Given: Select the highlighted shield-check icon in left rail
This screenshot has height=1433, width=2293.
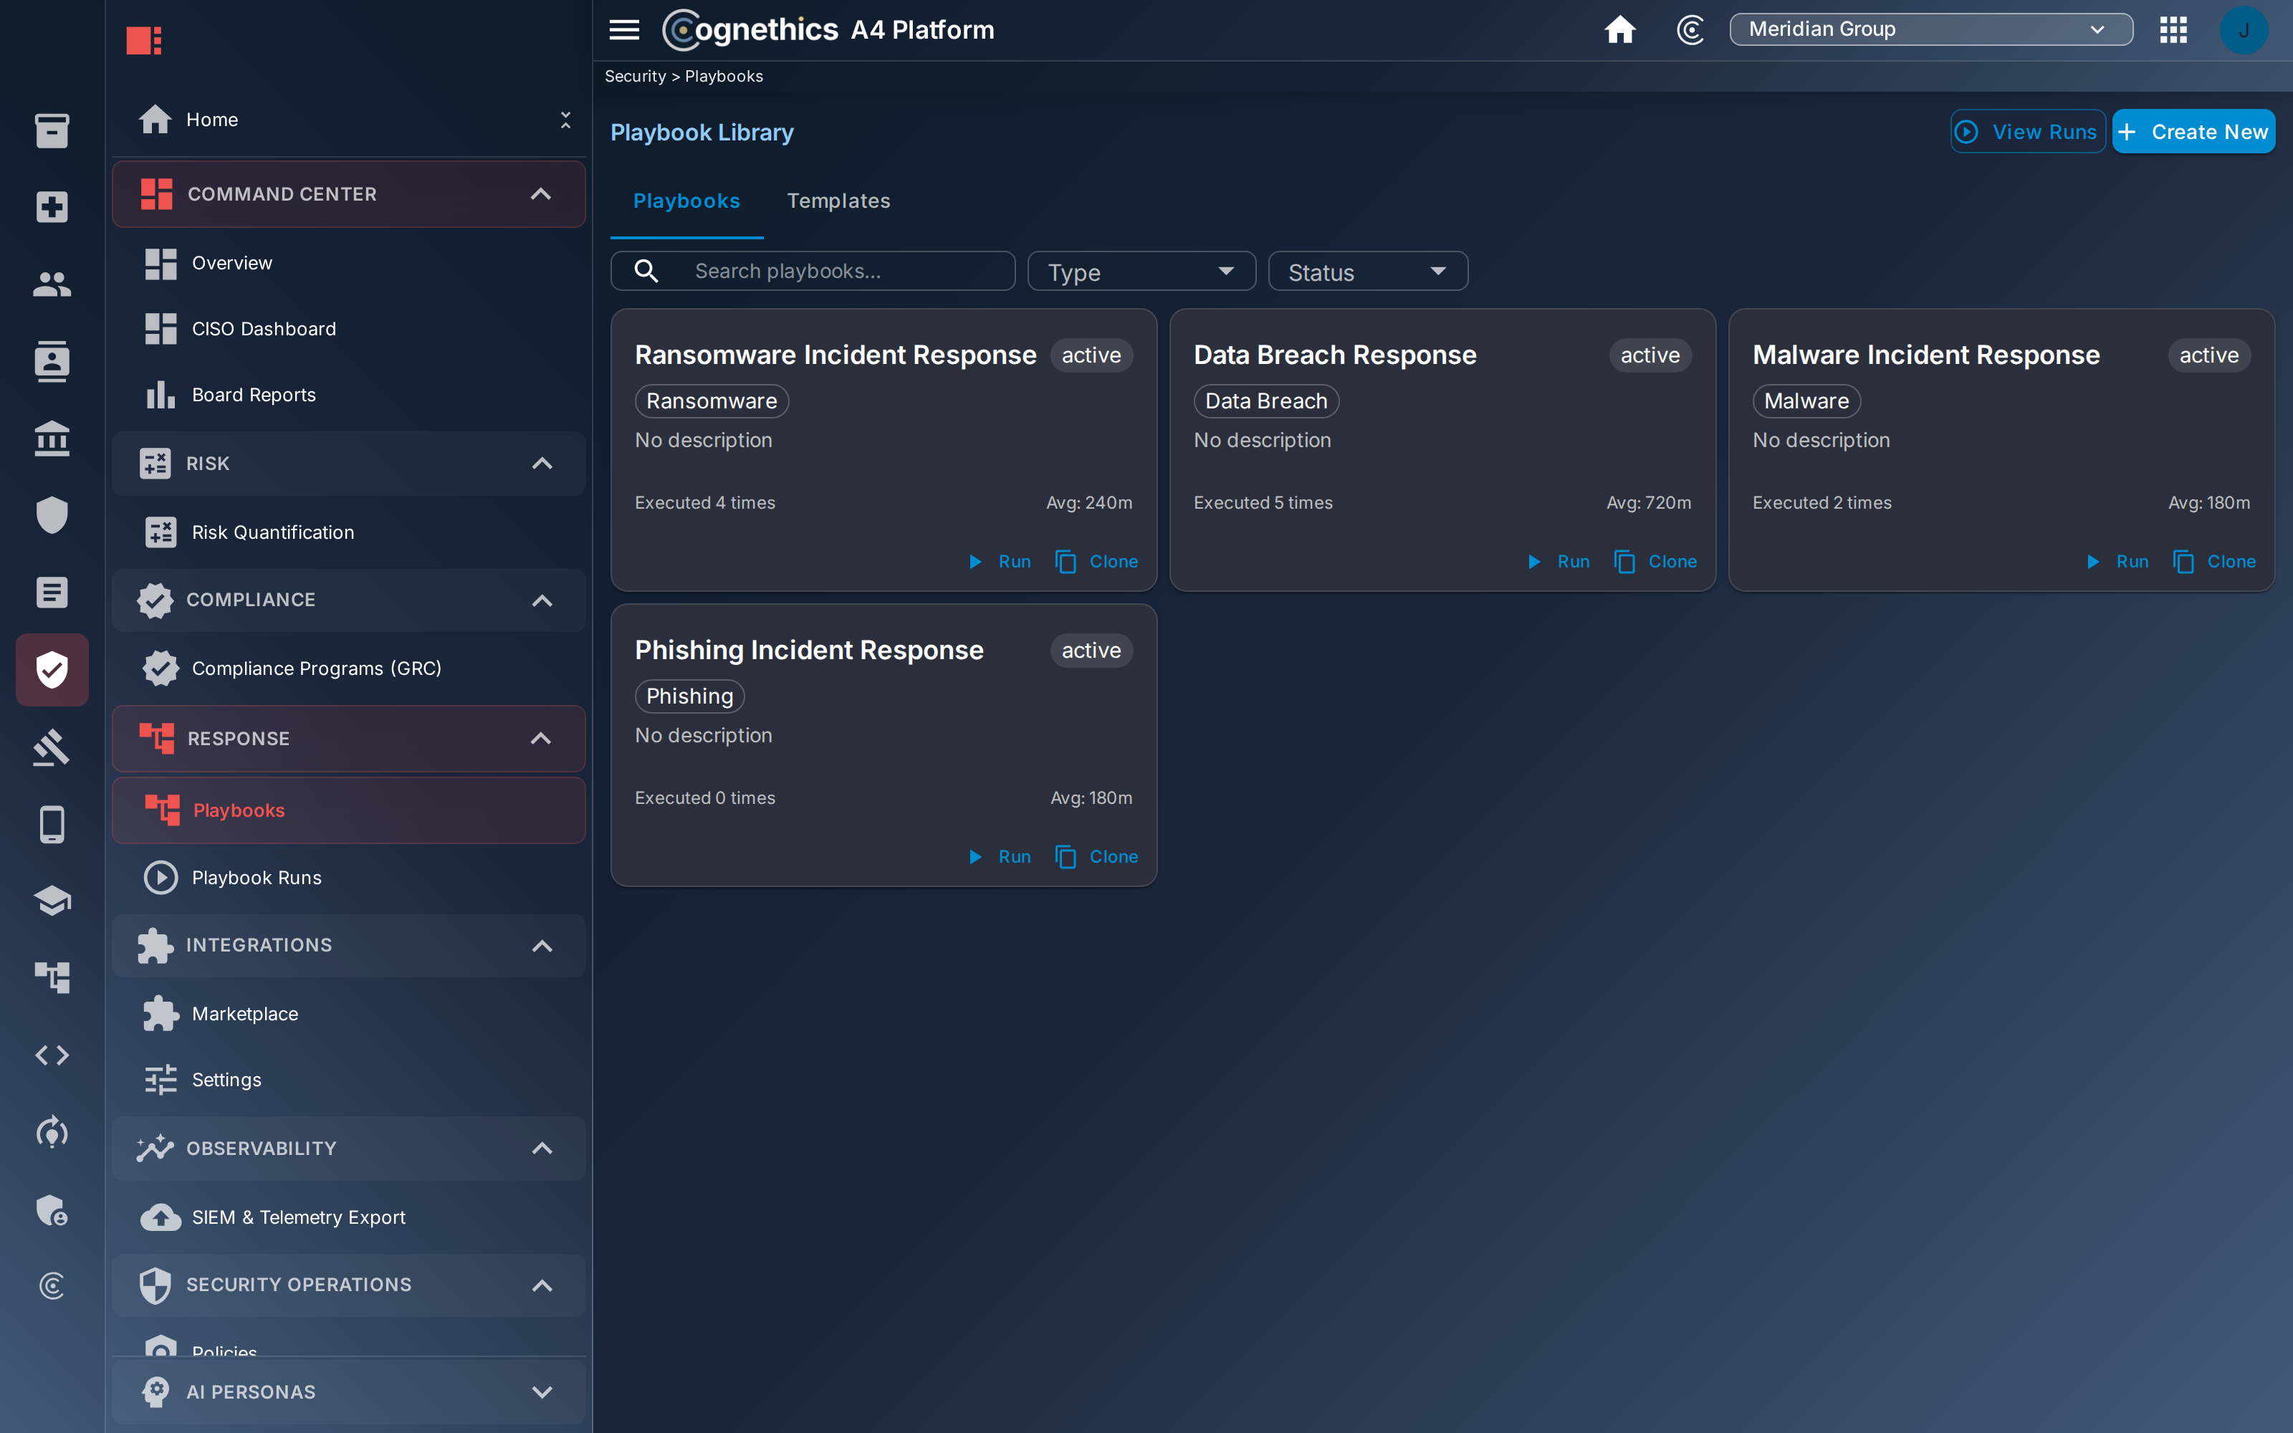Looking at the screenshot, I should pos(52,670).
